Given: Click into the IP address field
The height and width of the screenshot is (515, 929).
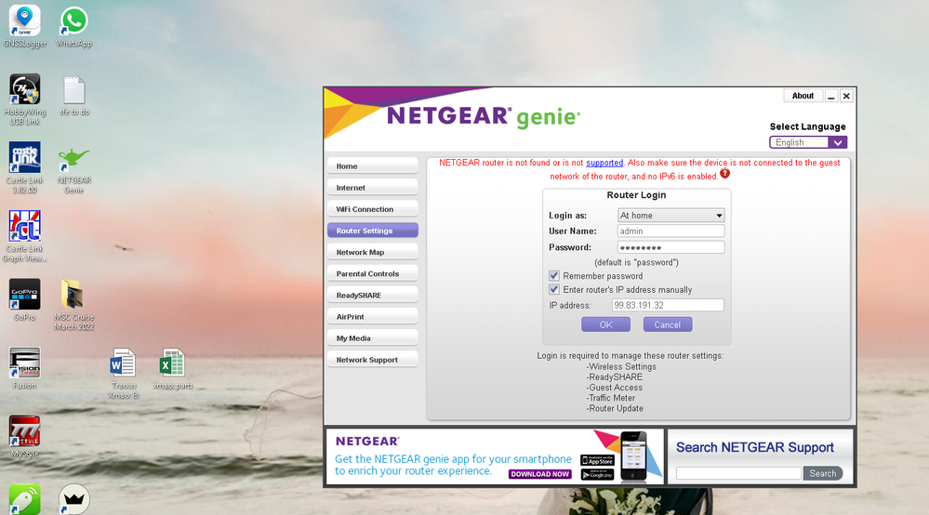Looking at the screenshot, I should (668, 306).
